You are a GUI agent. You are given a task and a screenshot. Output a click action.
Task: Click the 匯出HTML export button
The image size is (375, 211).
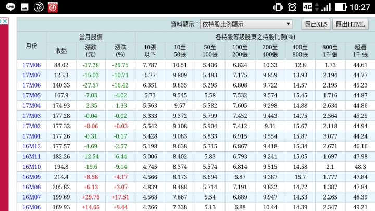pyautogui.click(x=350, y=24)
